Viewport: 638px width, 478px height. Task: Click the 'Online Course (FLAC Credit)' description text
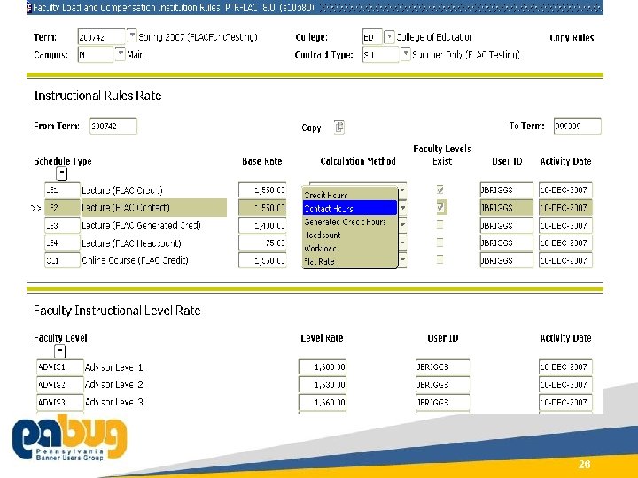135,260
